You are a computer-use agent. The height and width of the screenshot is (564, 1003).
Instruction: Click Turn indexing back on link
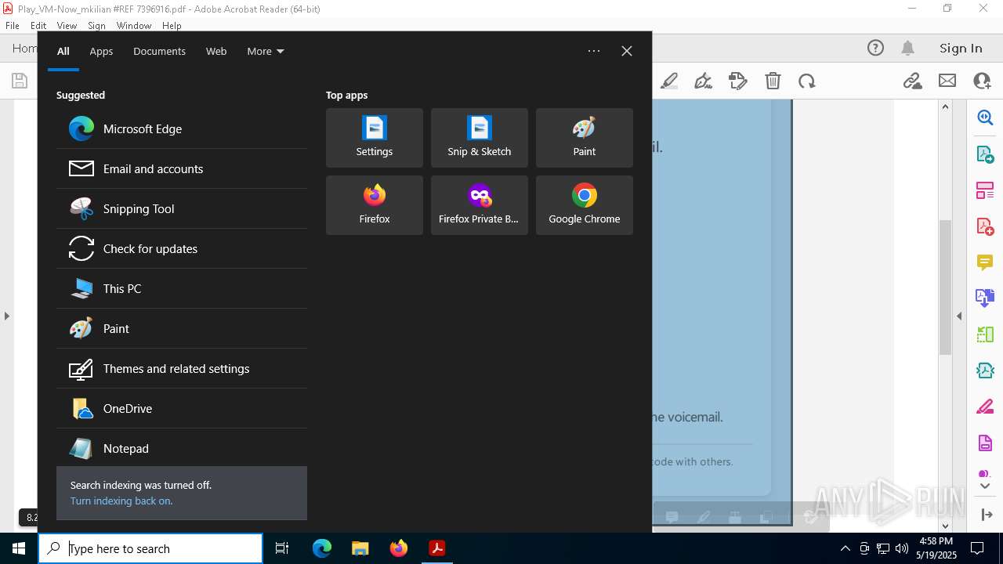point(121,501)
